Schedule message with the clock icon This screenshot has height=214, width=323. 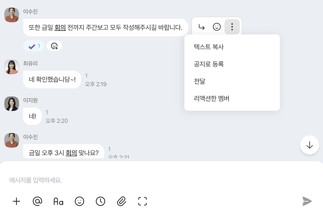pos(100,201)
